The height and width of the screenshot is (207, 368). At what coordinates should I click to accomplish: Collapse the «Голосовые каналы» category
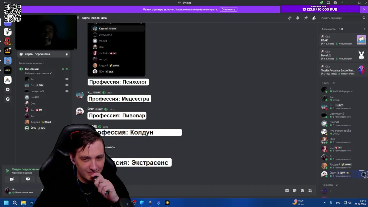tap(32, 63)
